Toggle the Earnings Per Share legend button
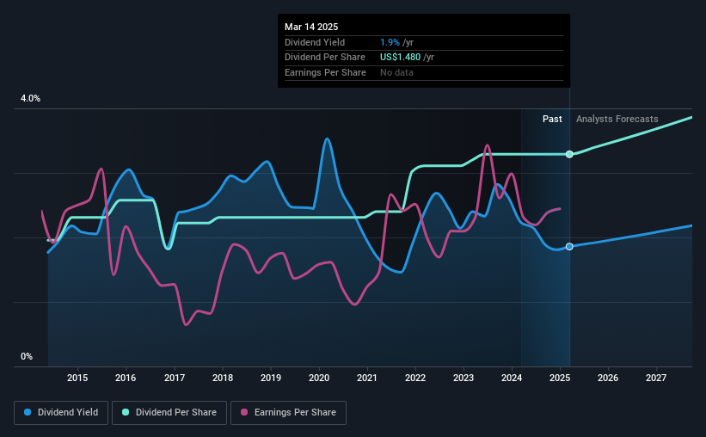The width and height of the screenshot is (706, 437). (x=288, y=413)
